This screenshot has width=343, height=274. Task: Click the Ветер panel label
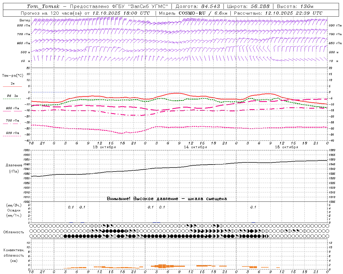(x=25, y=20)
